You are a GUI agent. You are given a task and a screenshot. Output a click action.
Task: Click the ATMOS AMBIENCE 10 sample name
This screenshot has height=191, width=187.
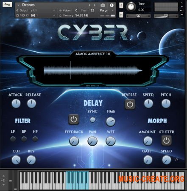click(93, 54)
